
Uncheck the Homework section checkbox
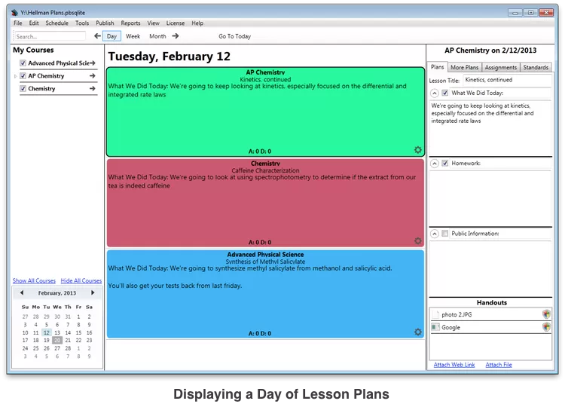point(445,164)
